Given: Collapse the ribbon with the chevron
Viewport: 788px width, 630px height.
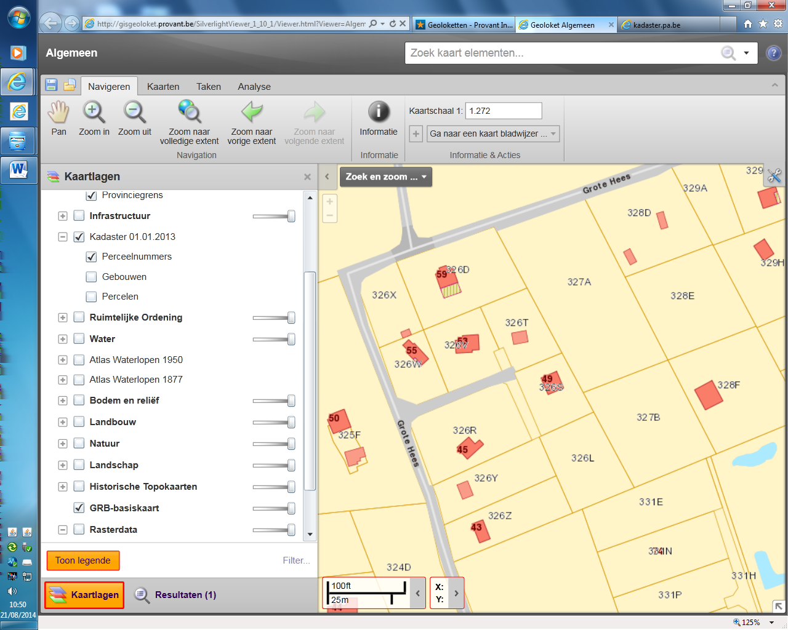Looking at the screenshot, I should [774, 86].
